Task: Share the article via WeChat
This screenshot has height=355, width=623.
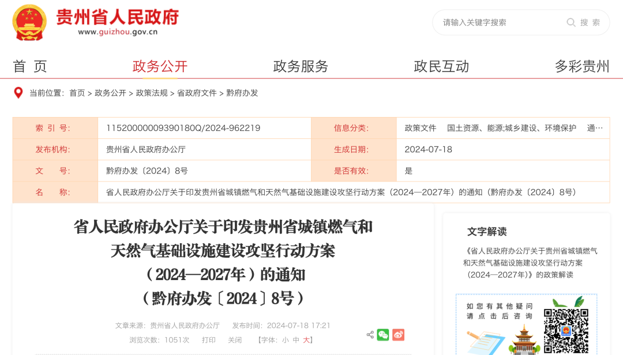Action: pos(384,334)
